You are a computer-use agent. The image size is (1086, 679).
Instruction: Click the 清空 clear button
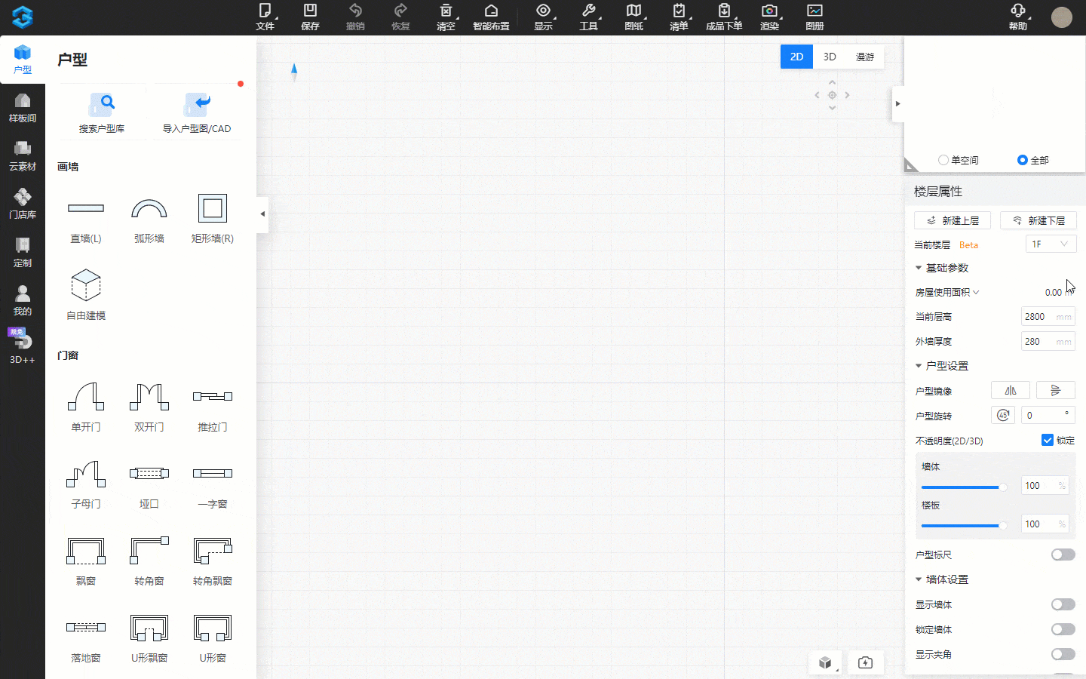tap(446, 17)
